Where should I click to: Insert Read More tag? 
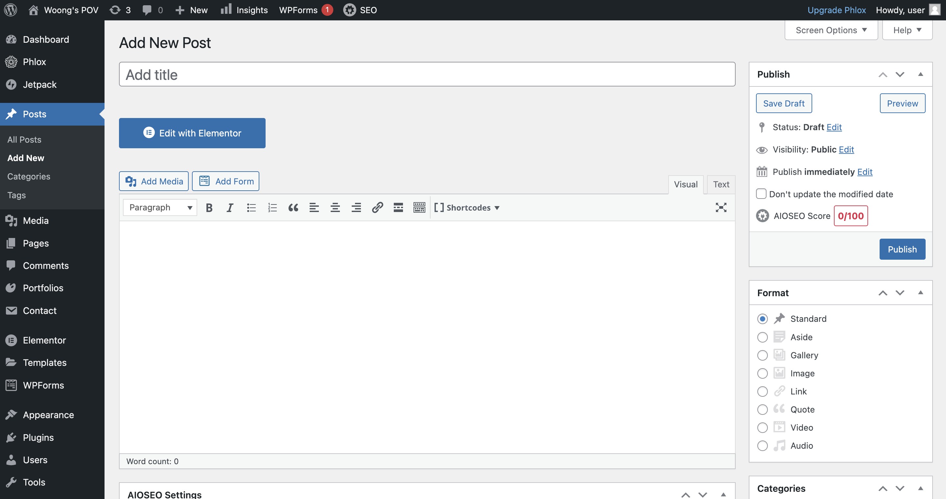[398, 207]
